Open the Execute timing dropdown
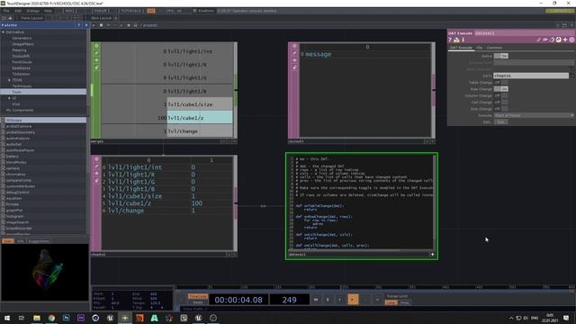This screenshot has height=324, width=576. click(534, 115)
